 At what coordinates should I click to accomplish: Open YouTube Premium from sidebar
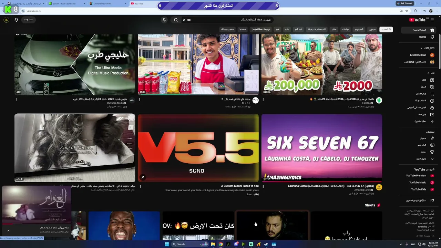[419, 176]
